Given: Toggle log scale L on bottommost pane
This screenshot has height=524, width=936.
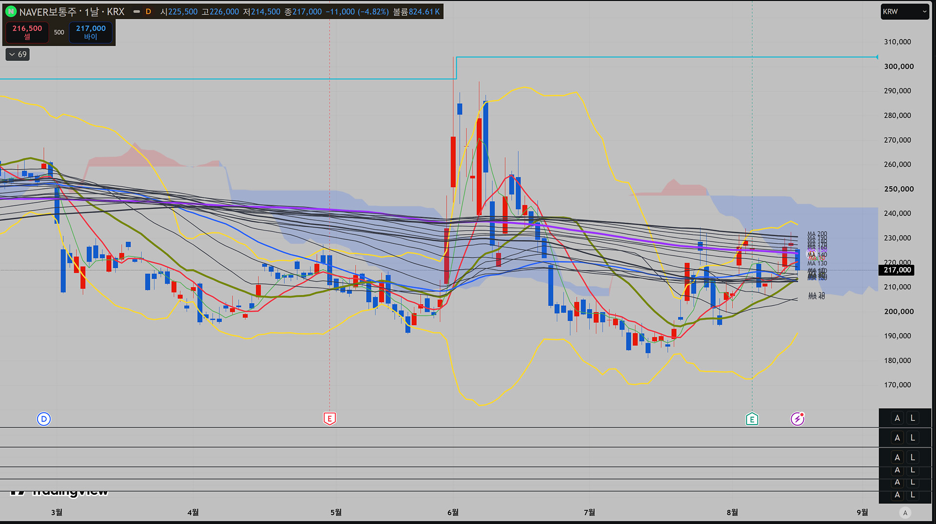Looking at the screenshot, I should coord(913,495).
